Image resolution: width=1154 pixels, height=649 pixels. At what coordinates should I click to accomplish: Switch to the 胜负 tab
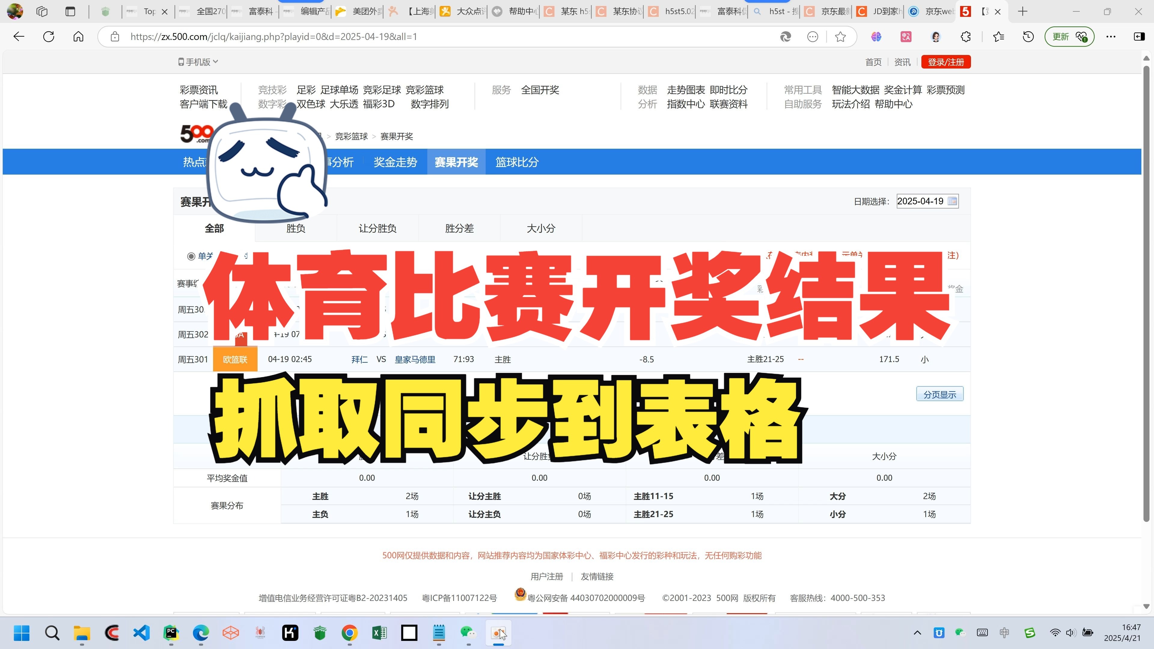pyautogui.click(x=295, y=228)
